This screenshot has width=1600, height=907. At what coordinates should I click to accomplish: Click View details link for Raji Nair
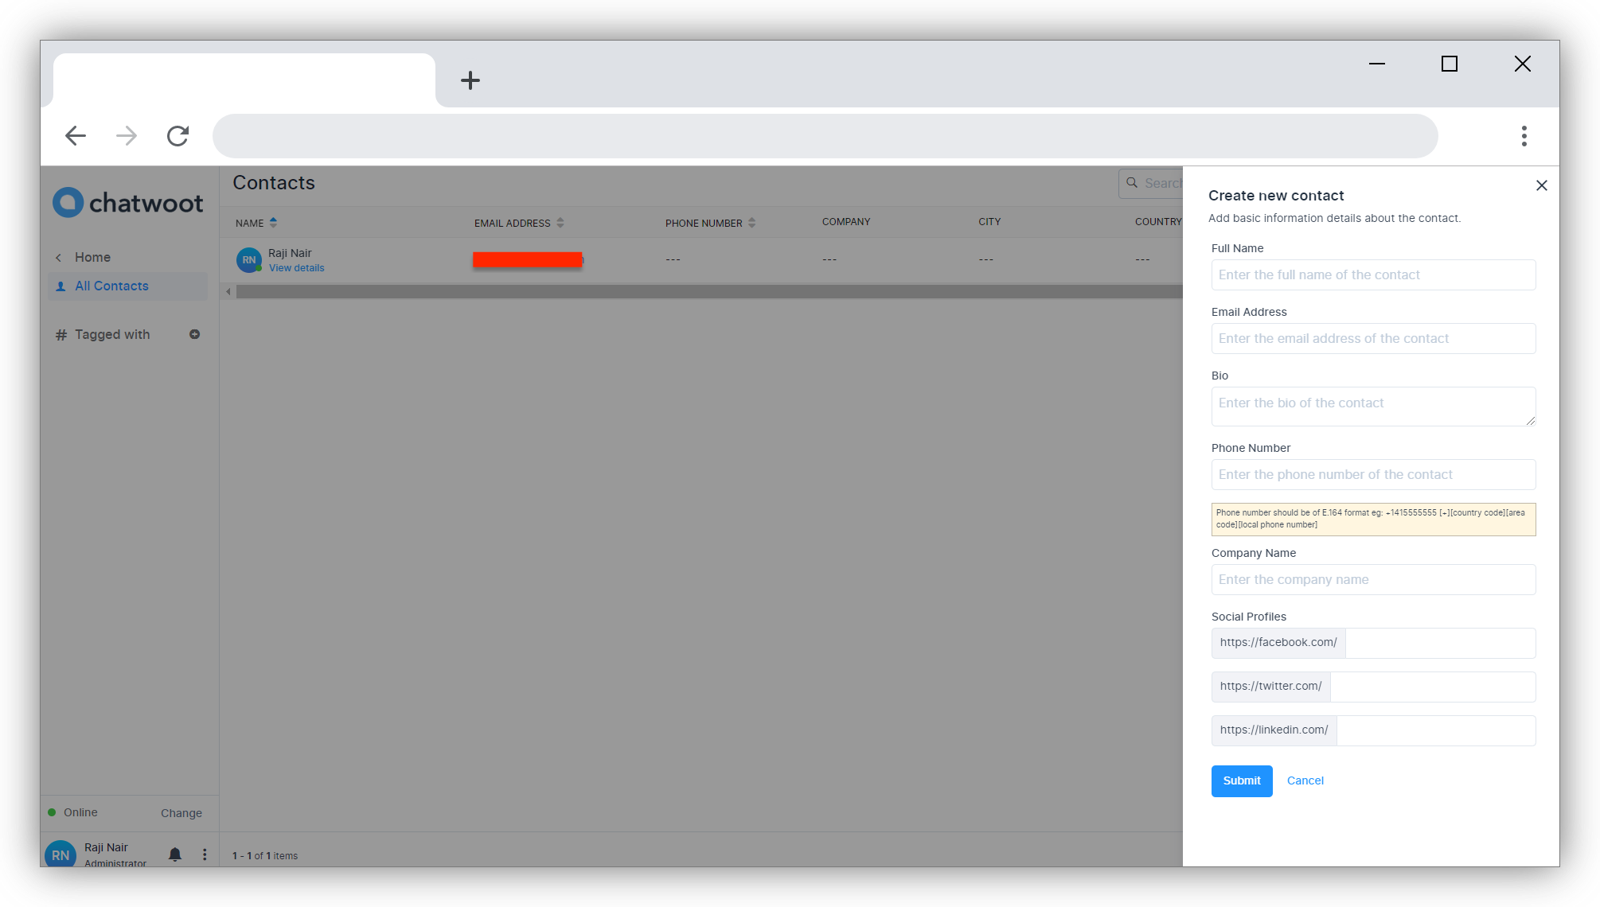point(295,268)
